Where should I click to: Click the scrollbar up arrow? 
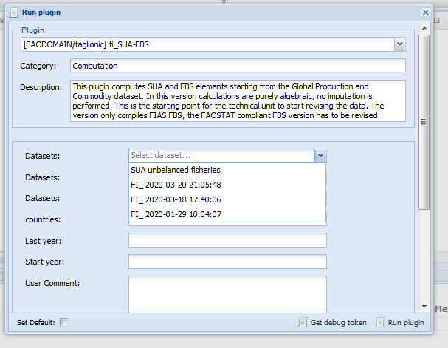coord(424,28)
